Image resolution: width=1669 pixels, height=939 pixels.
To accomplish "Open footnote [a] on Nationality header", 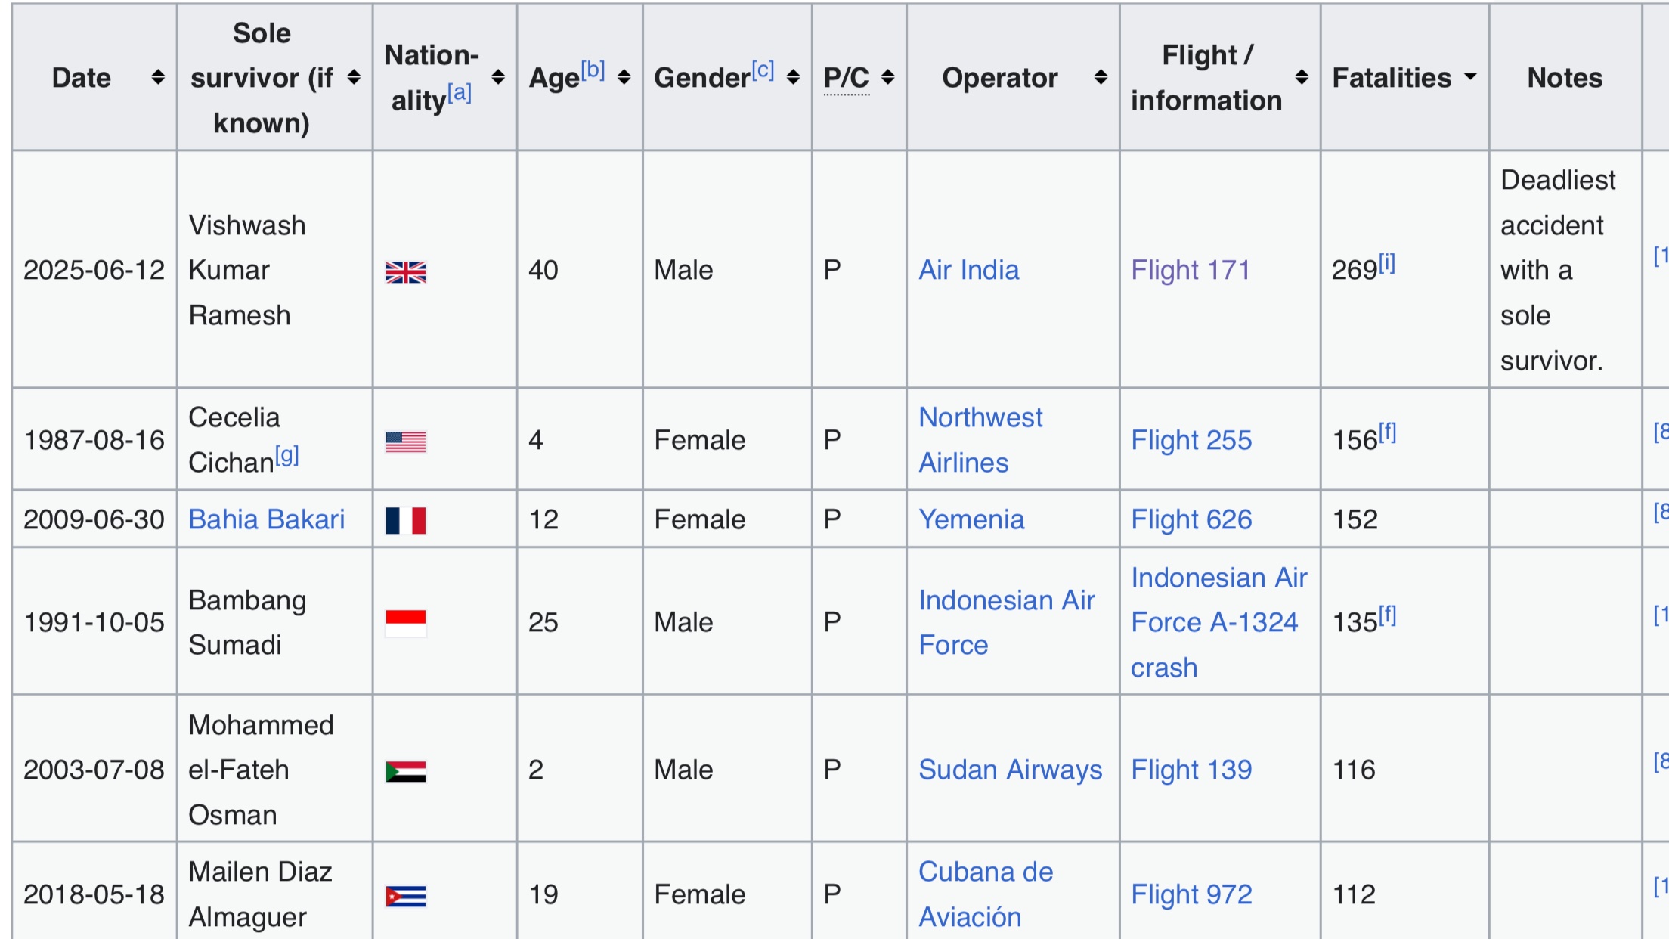I will (460, 93).
